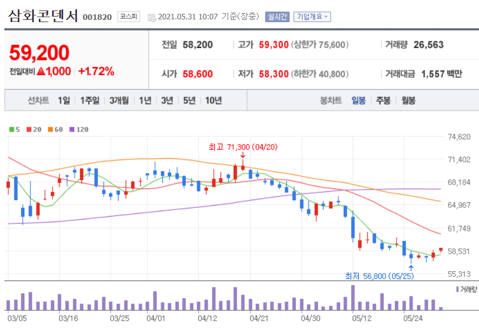Click the stock code 001820
Viewport: 479px width, 330px height.
pos(97,17)
